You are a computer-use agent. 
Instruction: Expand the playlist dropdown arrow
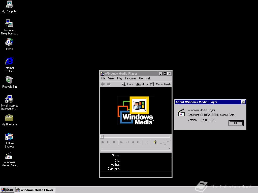tap(170, 149)
